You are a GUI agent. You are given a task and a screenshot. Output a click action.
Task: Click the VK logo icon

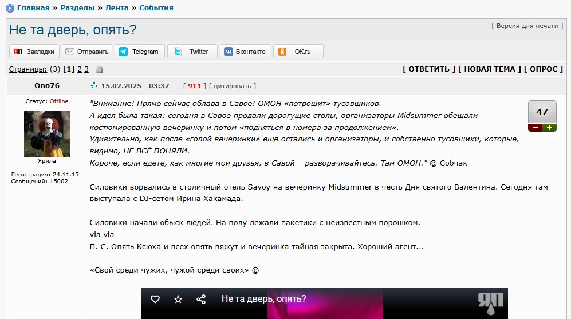[229, 52]
